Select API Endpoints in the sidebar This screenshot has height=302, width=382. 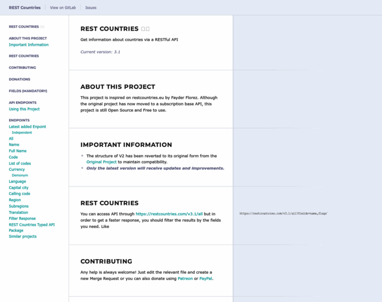(23, 103)
